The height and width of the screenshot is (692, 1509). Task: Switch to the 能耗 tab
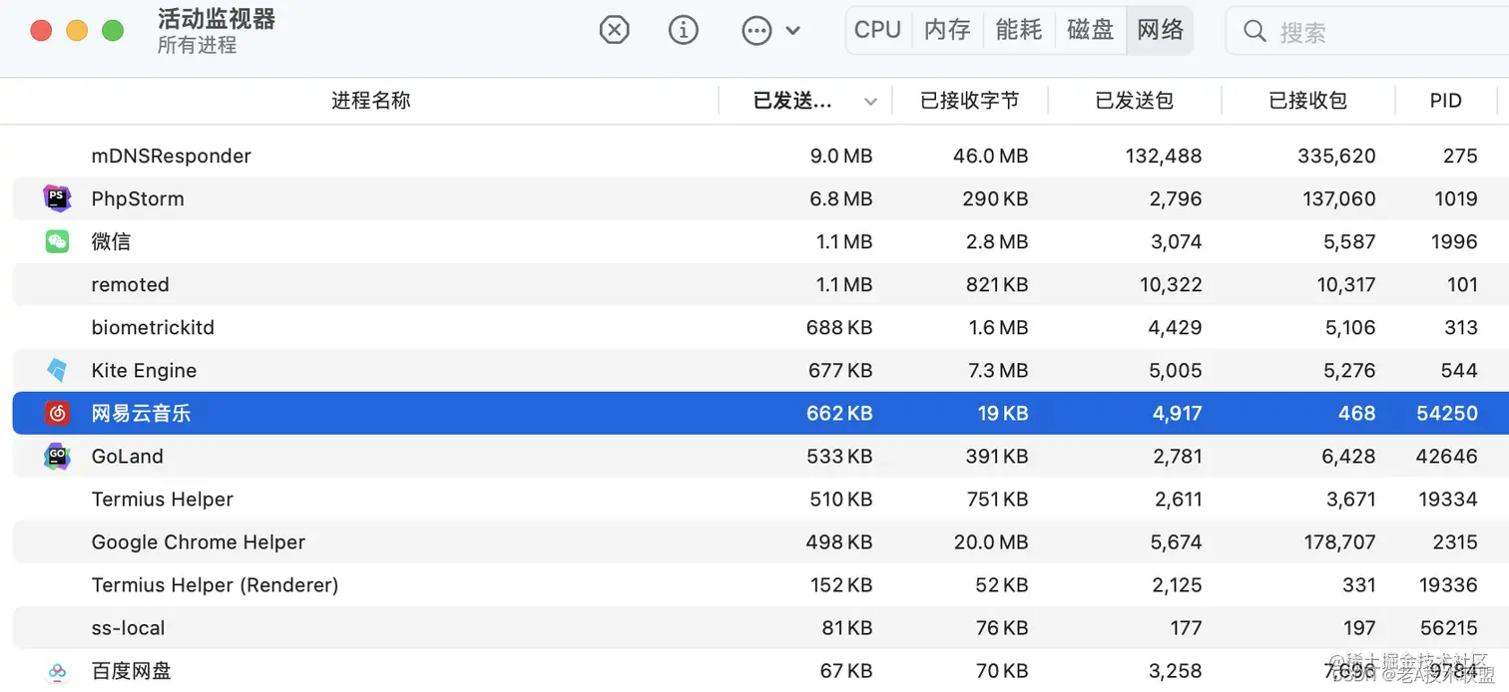coord(1018,30)
